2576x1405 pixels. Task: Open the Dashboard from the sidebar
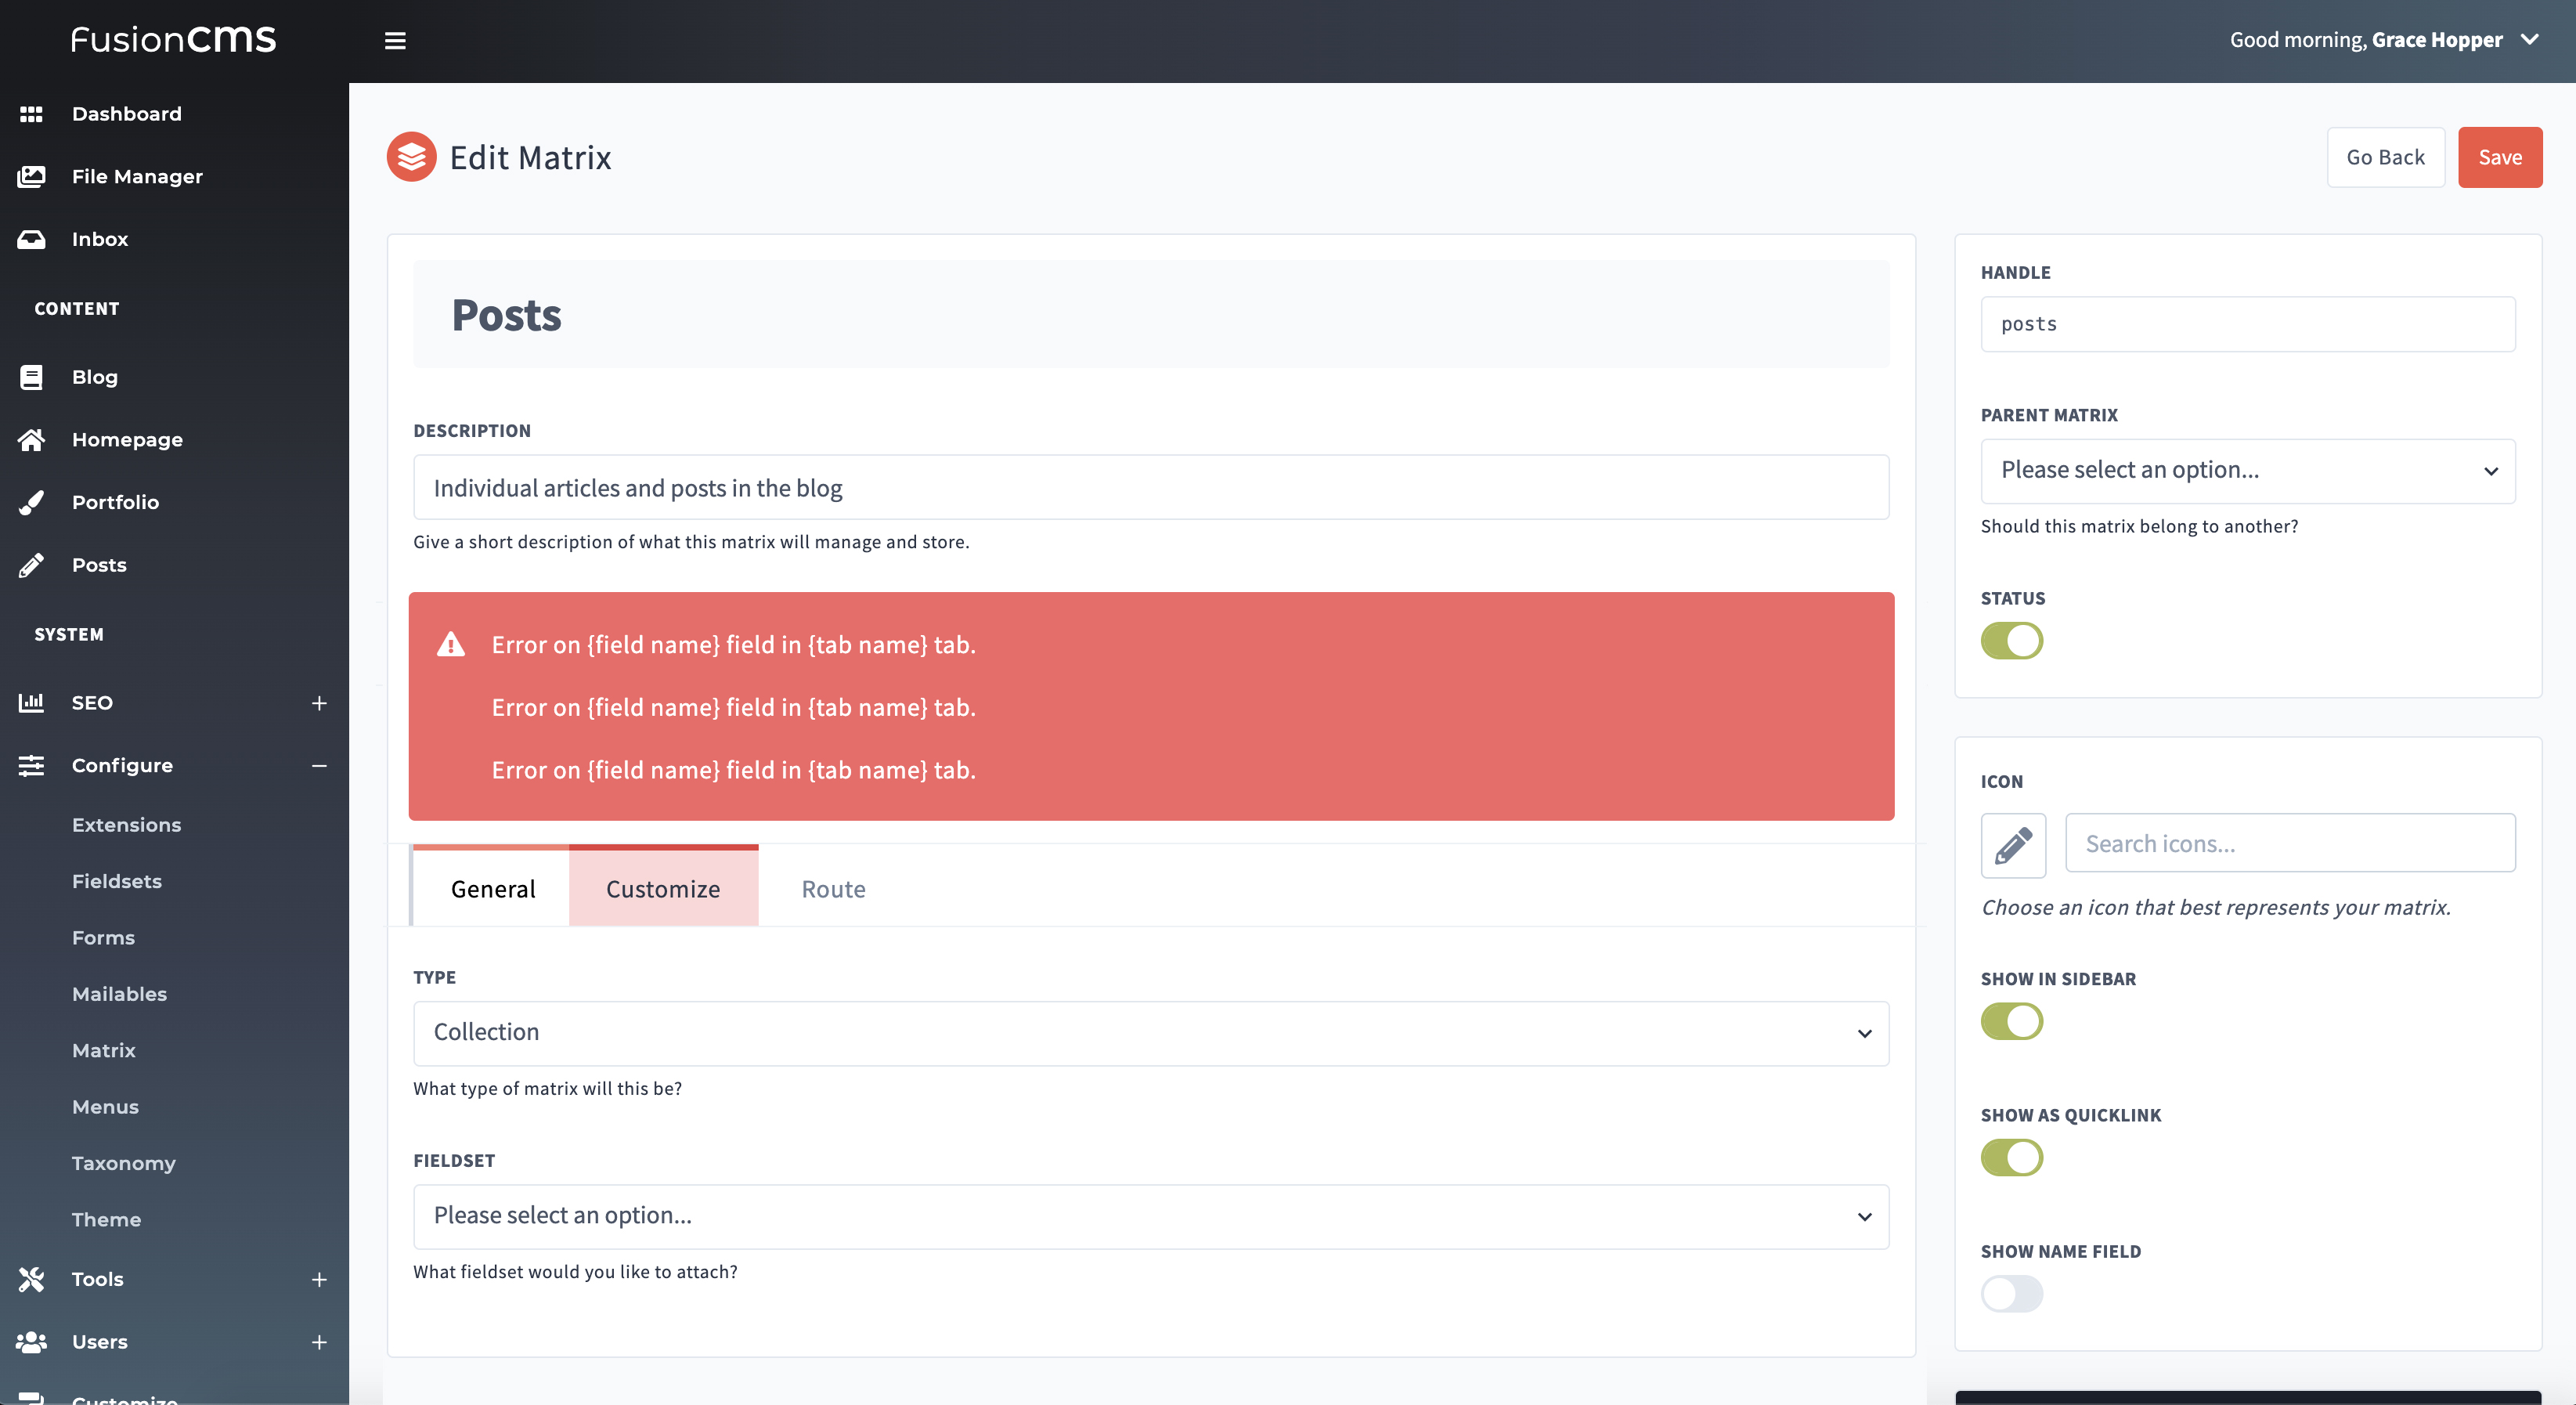(126, 113)
